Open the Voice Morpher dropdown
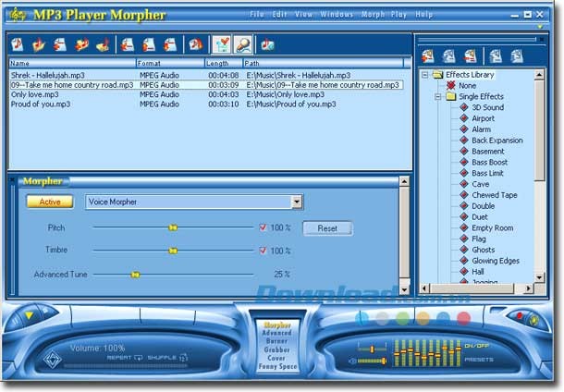Screen dimensions: 564x392 (x=296, y=202)
